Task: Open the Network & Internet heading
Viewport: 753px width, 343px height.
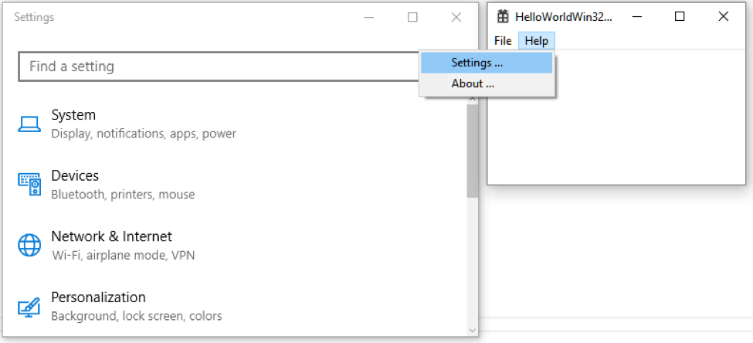Action: tap(111, 236)
